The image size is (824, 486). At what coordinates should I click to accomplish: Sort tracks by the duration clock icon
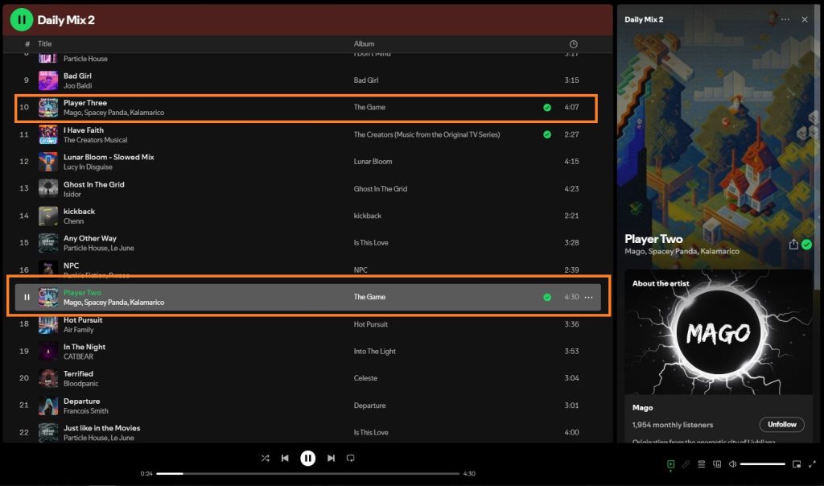click(573, 44)
